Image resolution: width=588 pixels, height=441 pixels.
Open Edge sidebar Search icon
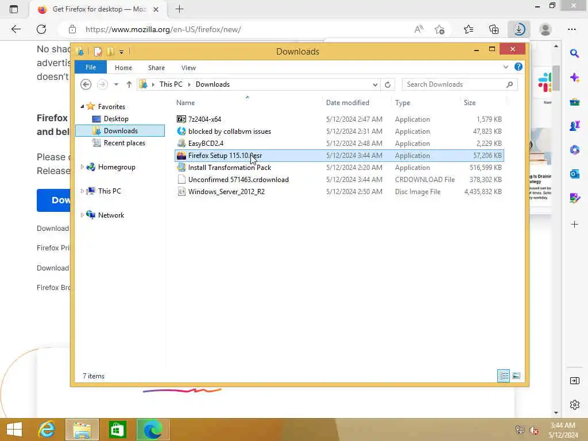(574, 53)
